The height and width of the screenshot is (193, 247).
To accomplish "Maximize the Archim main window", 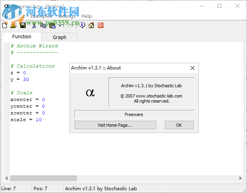I will point(219,6).
